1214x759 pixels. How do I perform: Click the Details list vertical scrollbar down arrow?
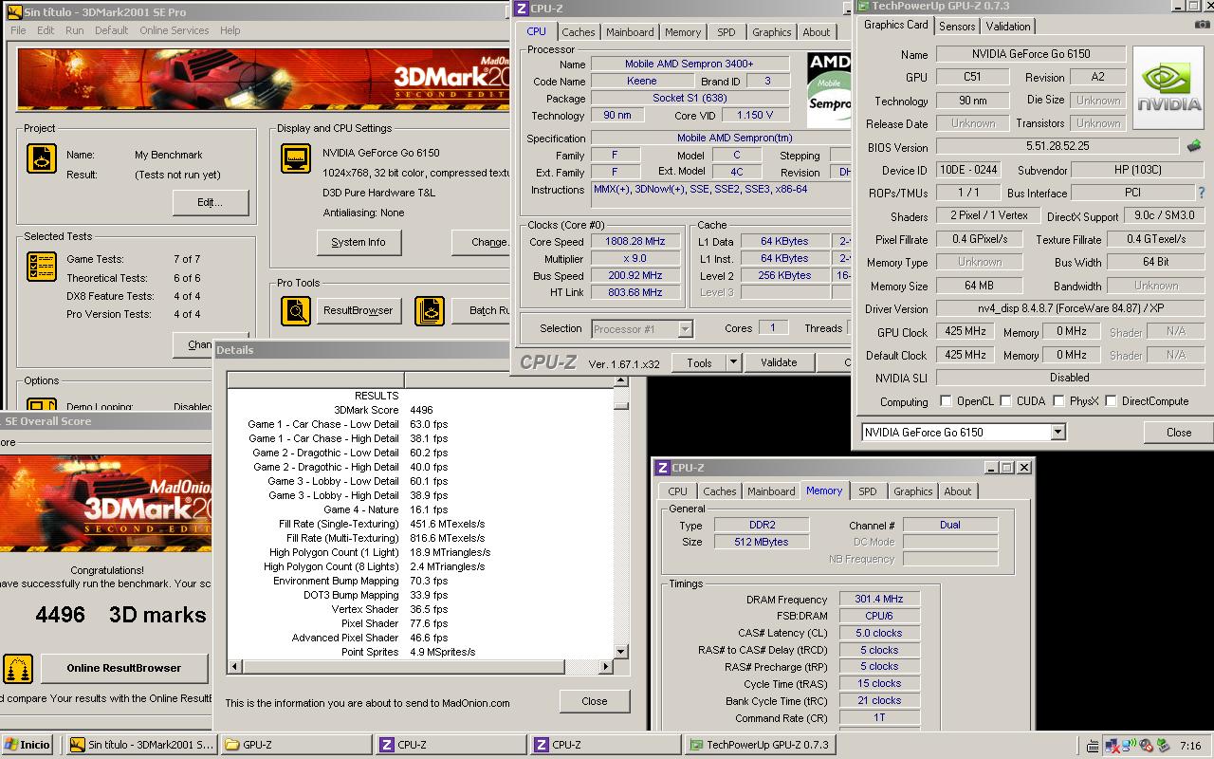click(621, 652)
